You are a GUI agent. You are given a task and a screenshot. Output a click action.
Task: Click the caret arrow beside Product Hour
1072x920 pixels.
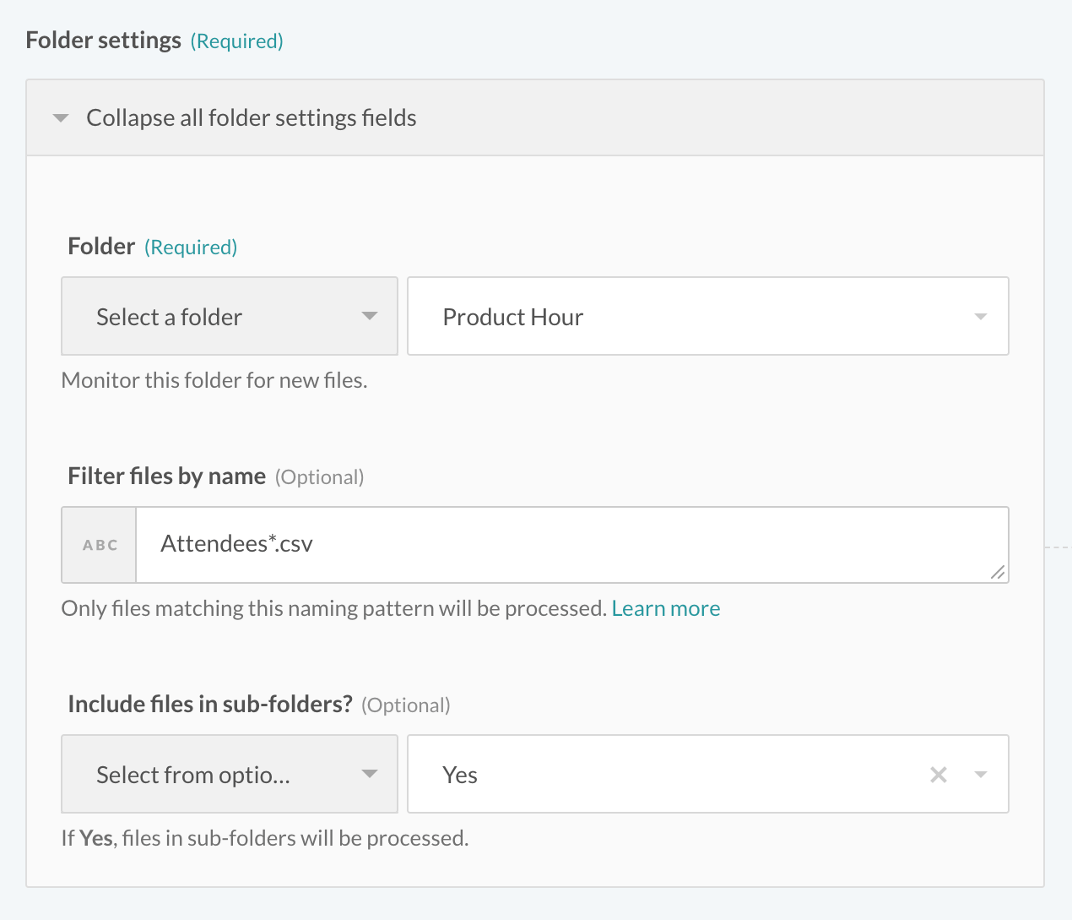[980, 317]
